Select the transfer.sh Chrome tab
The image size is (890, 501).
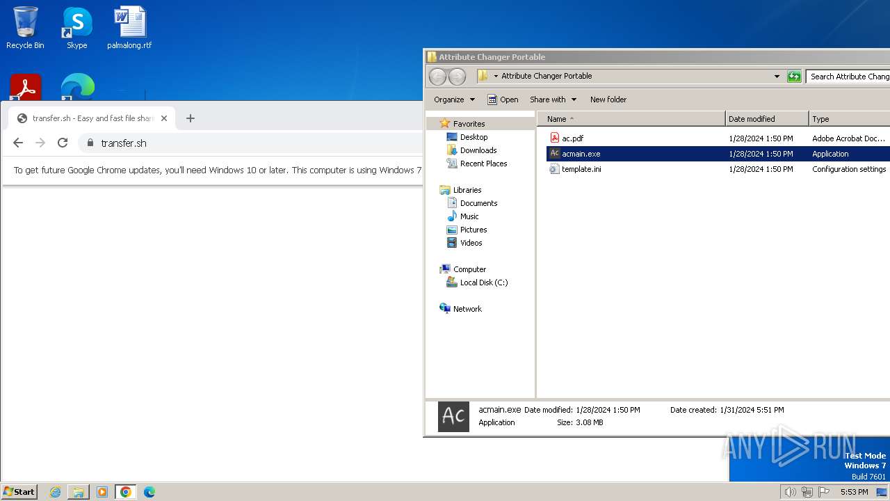(92, 118)
